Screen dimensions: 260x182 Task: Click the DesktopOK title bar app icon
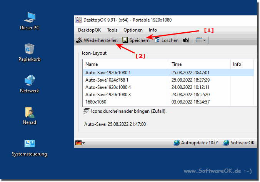[x=78, y=20]
